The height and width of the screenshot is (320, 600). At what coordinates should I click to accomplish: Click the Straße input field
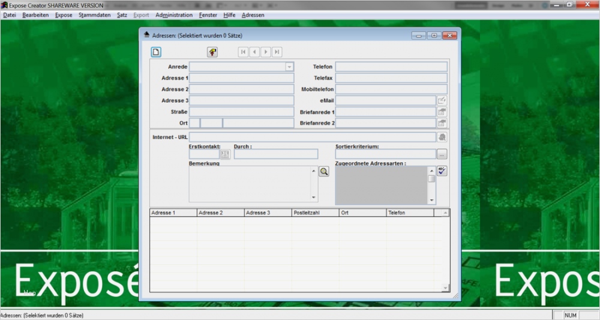point(241,112)
